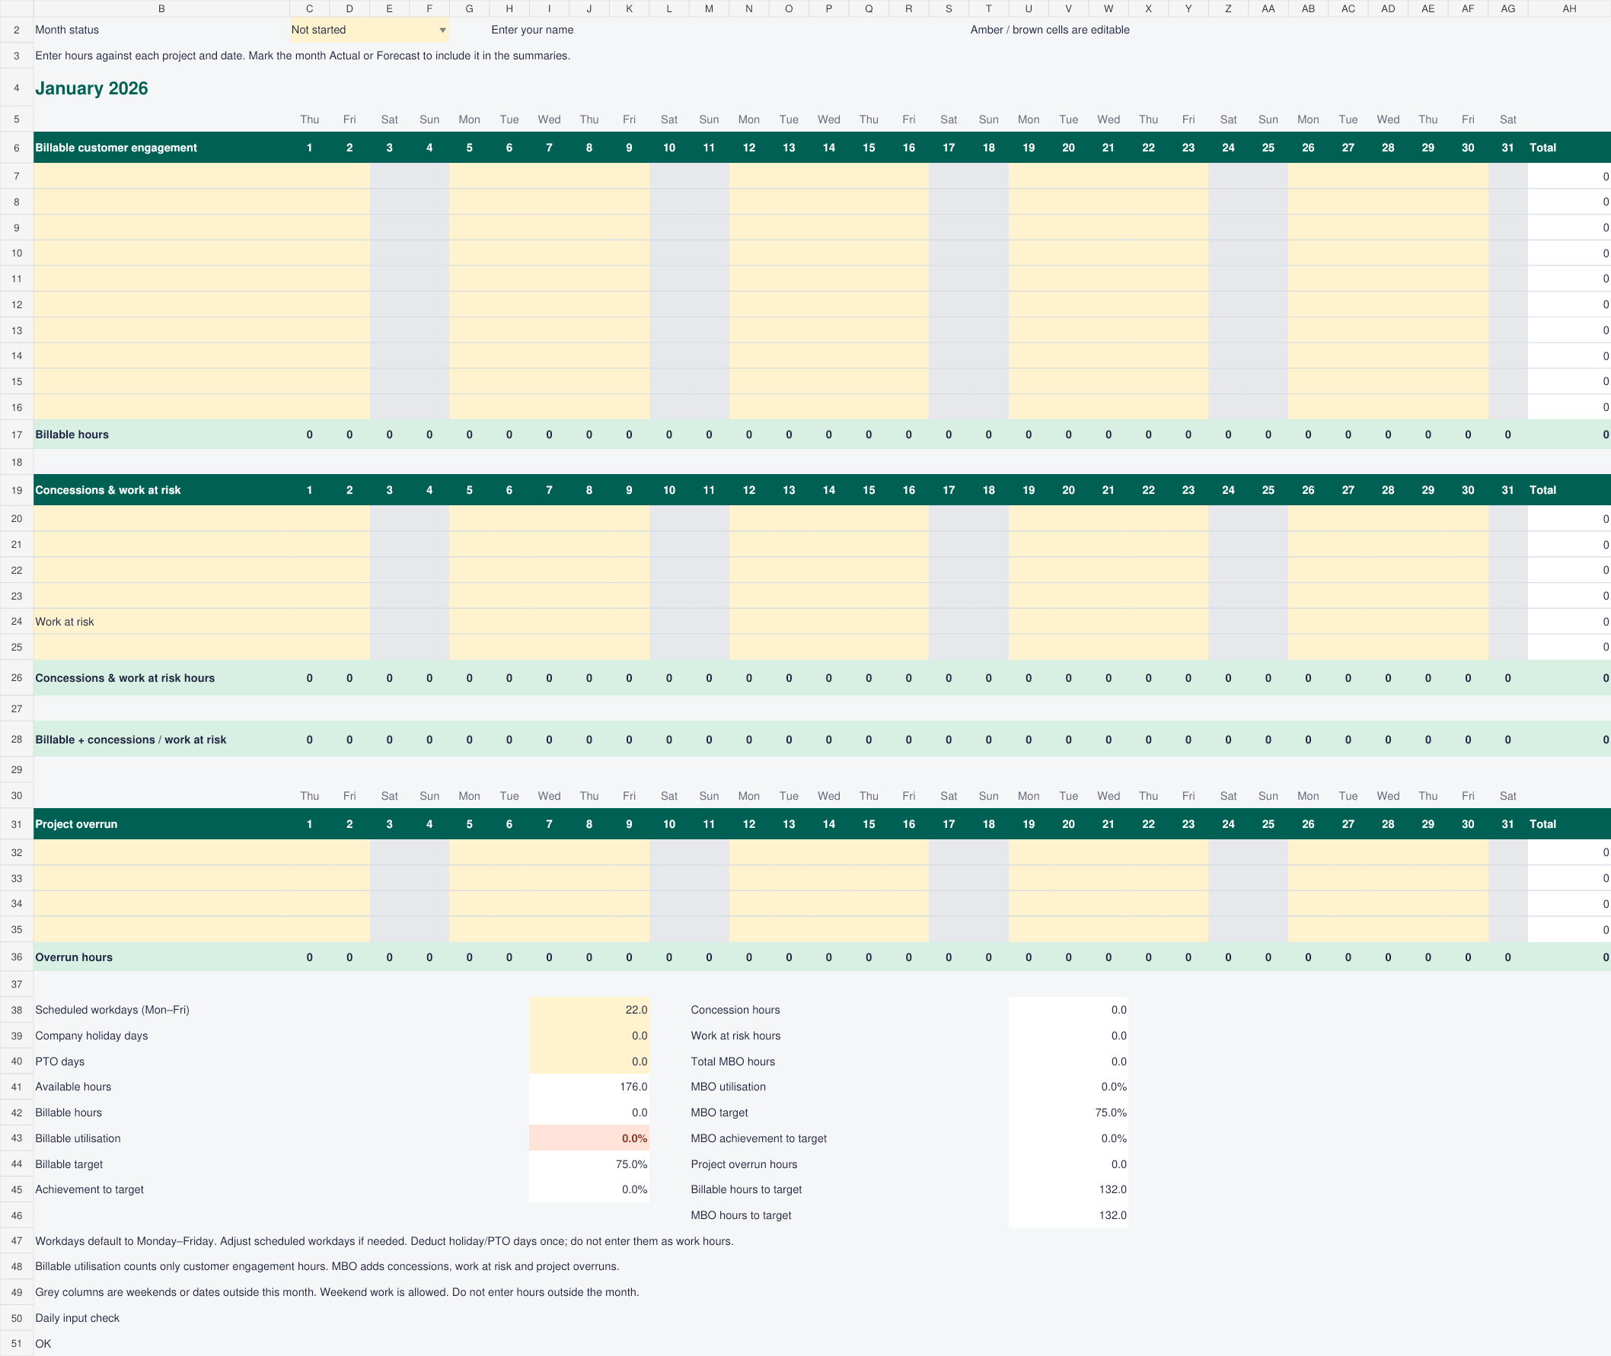
Task: Select the 'January 2026' heading
Action: (x=91, y=88)
